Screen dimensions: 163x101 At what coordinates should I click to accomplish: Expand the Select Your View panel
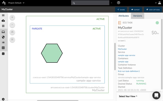[128, 96]
